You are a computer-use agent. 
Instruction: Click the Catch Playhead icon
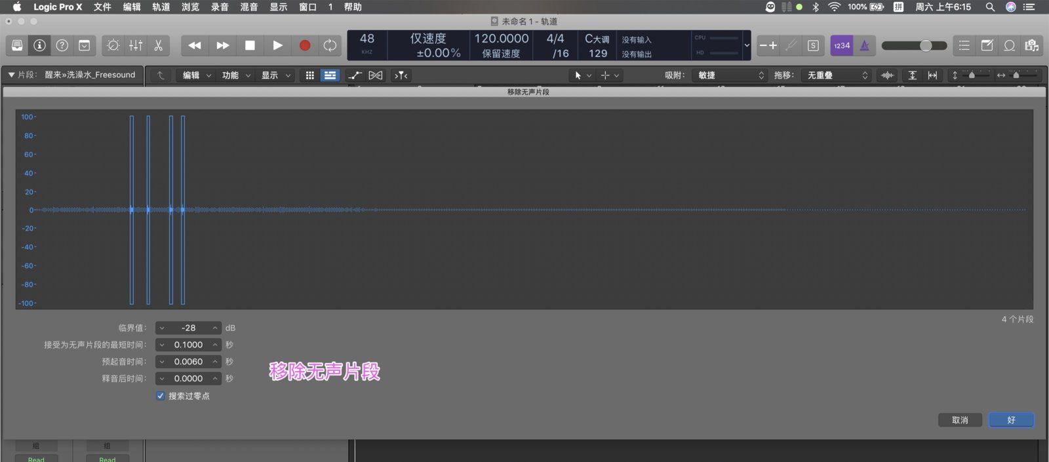pos(401,75)
